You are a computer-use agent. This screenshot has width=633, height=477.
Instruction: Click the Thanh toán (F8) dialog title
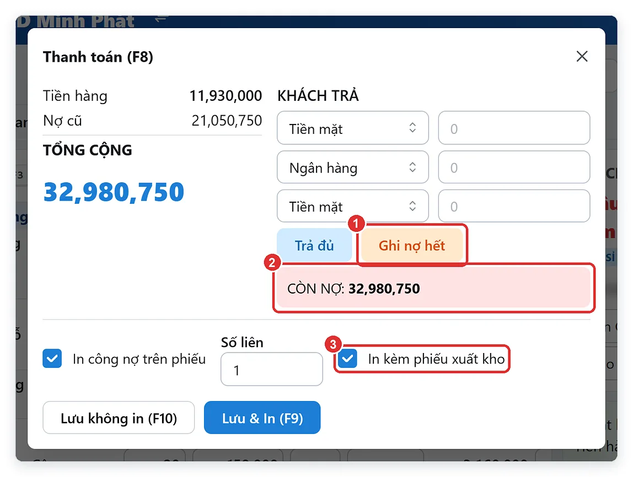[98, 57]
